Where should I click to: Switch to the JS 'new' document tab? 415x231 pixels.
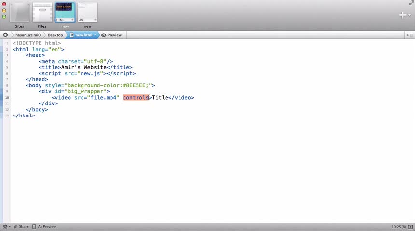(x=88, y=13)
